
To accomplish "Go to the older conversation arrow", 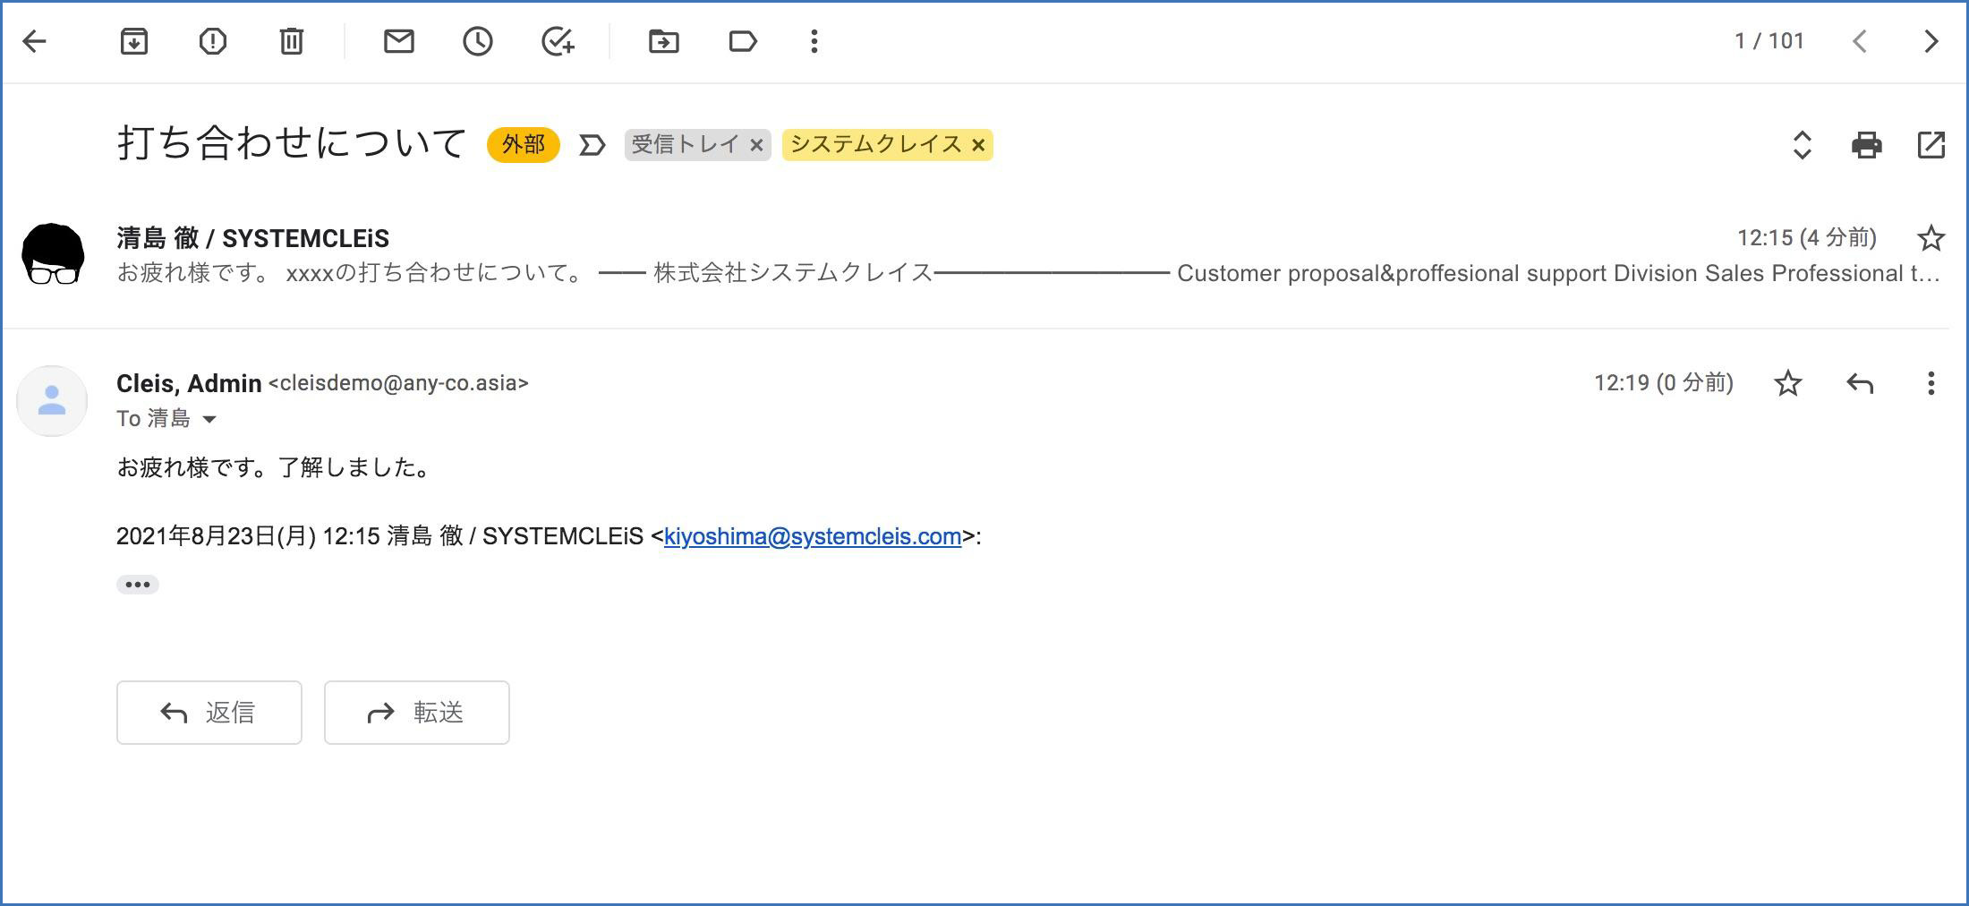I will [x=1931, y=41].
